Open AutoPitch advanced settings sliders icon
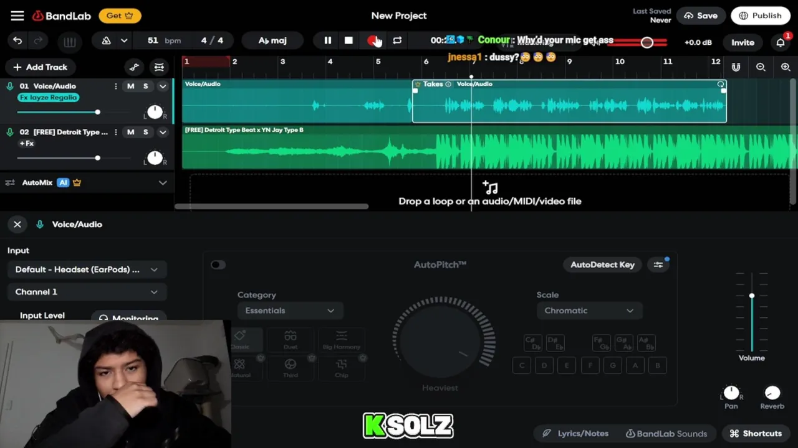798x448 pixels. point(658,264)
